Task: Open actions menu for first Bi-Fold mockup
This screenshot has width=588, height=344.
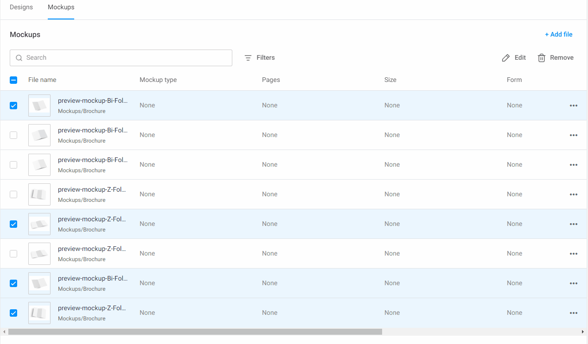Action: [x=574, y=105]
